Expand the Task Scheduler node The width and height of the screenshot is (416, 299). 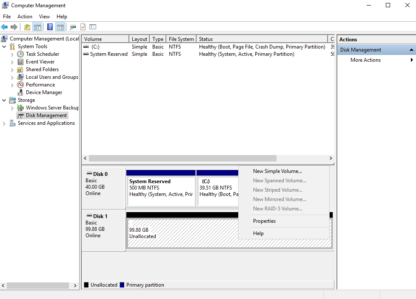(x=12, y=54)
